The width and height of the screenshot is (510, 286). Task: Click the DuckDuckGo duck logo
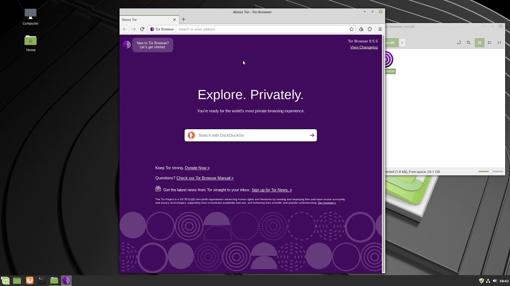191,135
